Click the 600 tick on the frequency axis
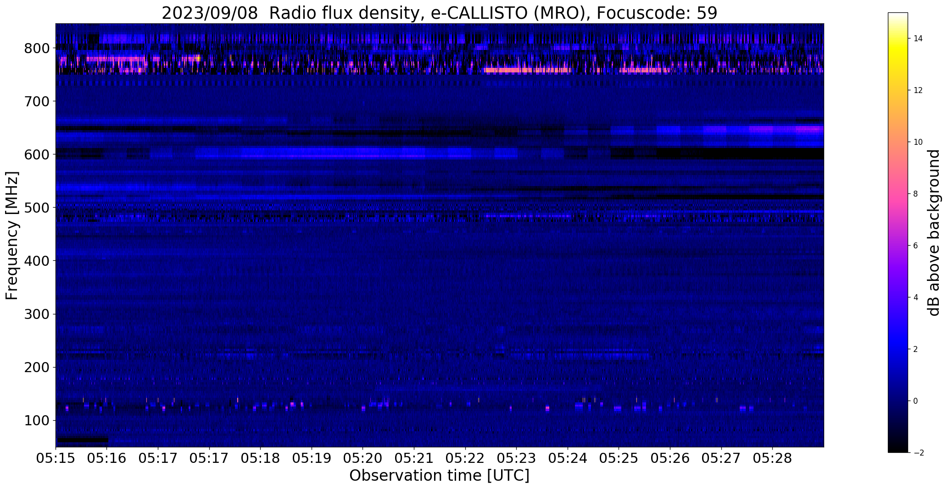This screenshot has width=948, height=489. pos(37,154)
